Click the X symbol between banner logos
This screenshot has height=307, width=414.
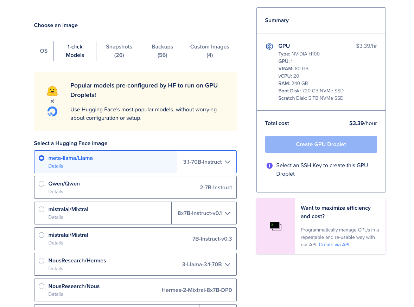tap(52, 101)
